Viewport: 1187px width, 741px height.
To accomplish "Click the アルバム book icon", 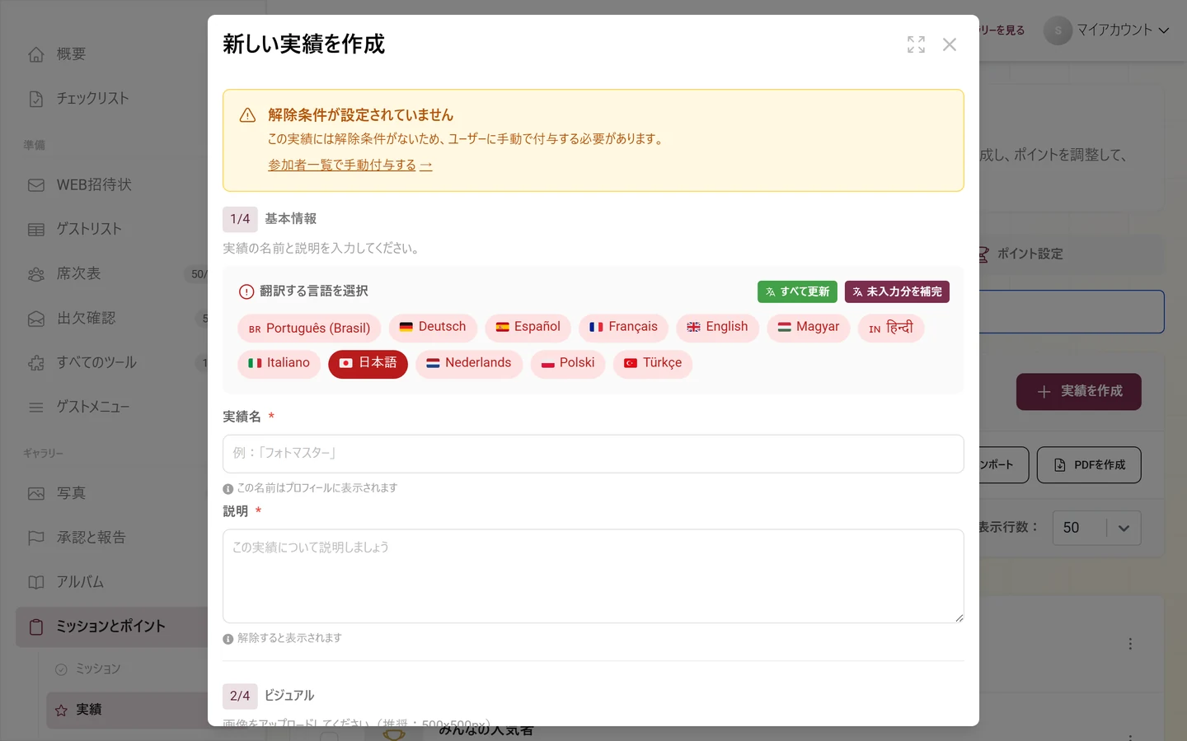I will [x=36, y=582].
